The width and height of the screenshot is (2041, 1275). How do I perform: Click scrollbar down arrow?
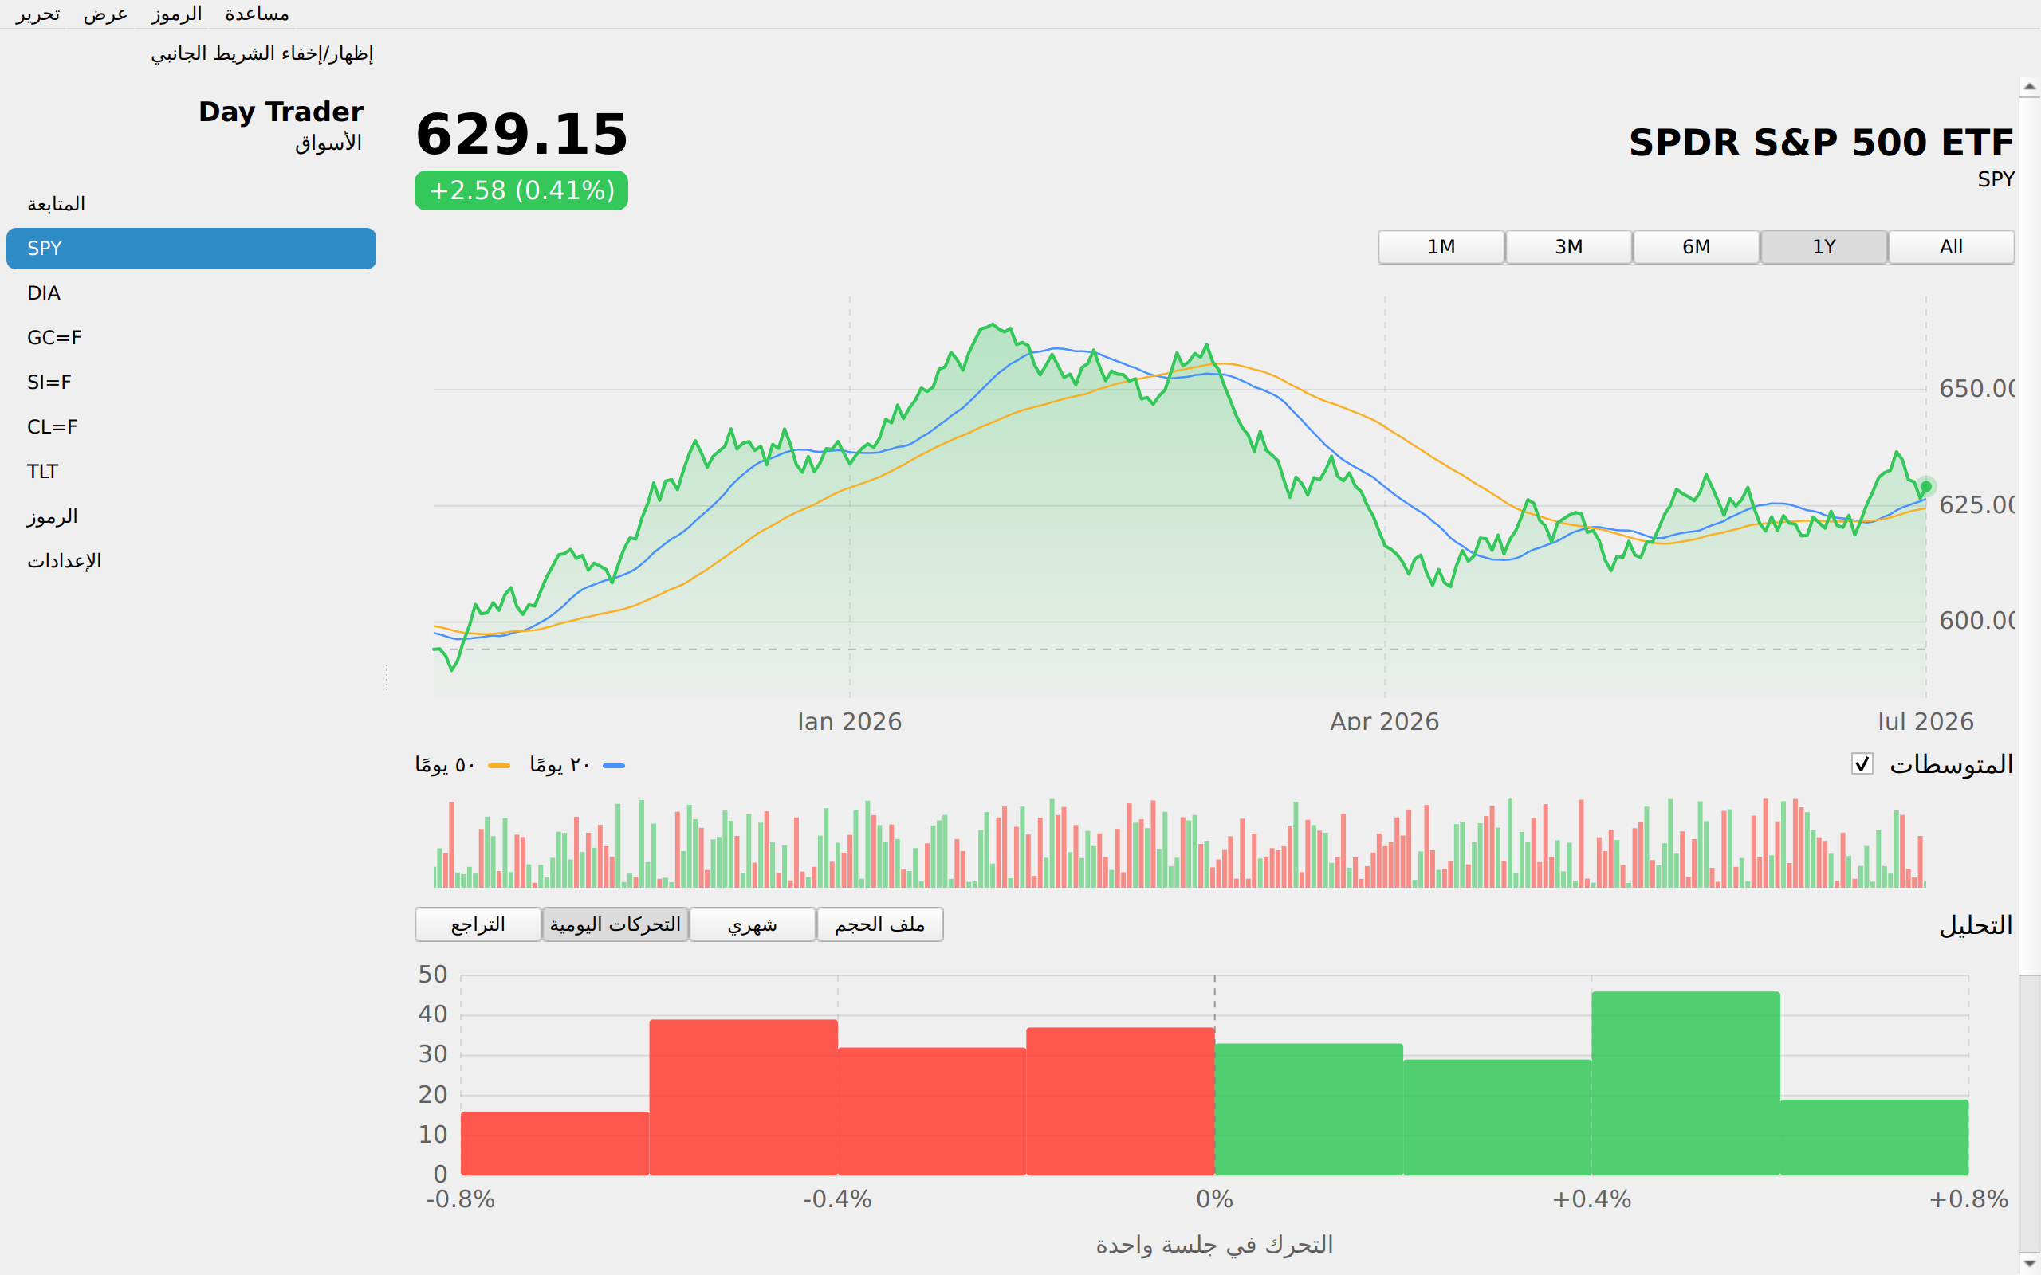point(2030,1262)
